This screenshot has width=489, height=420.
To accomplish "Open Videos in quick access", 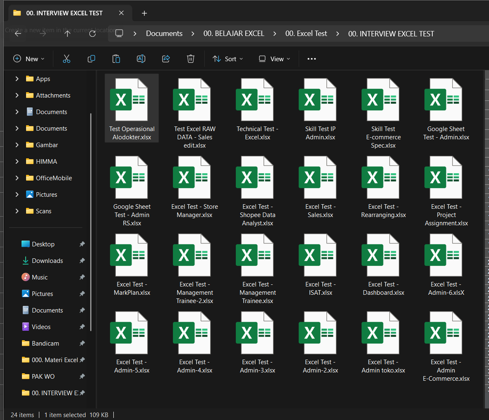I will tap(41, 327).
